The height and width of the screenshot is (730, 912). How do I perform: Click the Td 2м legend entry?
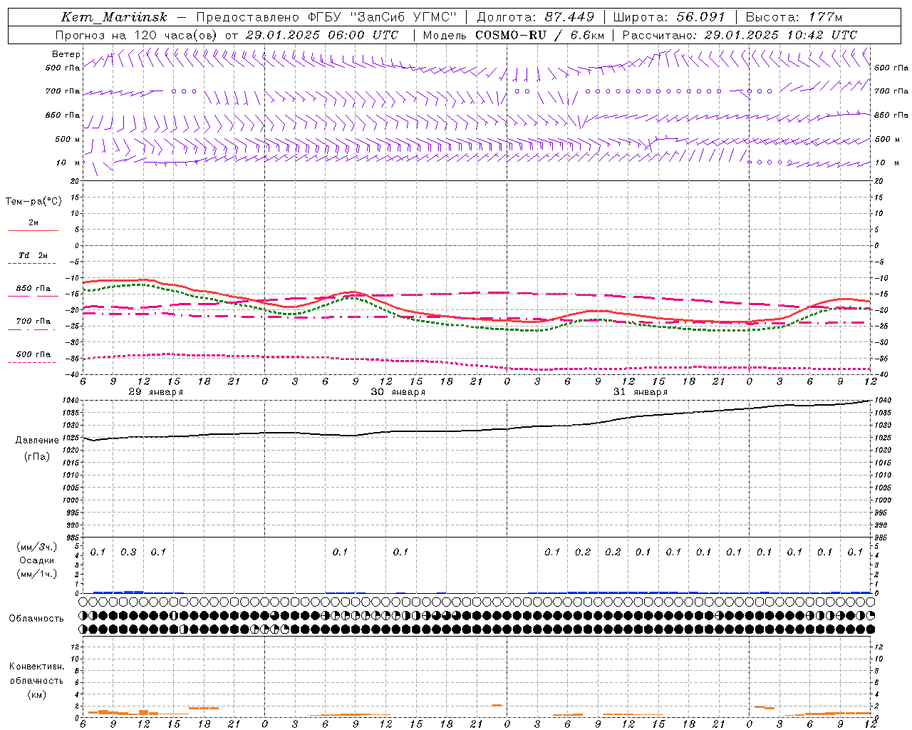pos(33,255)
